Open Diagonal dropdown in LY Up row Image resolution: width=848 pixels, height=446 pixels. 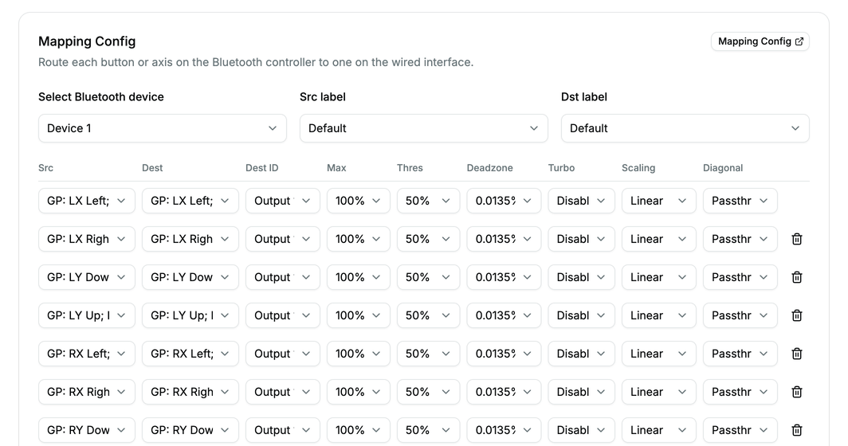click(x=740, y=315)
